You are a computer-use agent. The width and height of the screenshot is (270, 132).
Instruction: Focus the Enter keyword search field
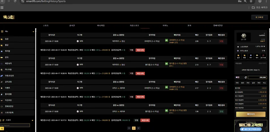15,125
